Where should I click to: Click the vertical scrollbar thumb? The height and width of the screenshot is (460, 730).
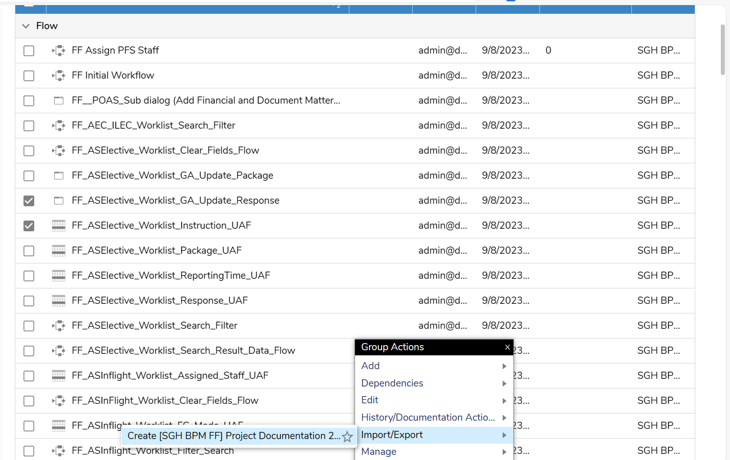click(722, 50)
